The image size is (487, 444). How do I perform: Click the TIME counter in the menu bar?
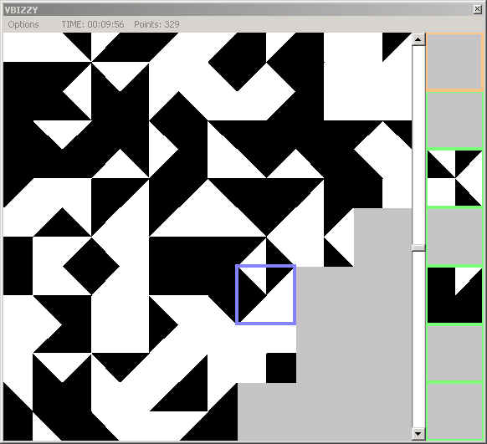click(93, 24)
